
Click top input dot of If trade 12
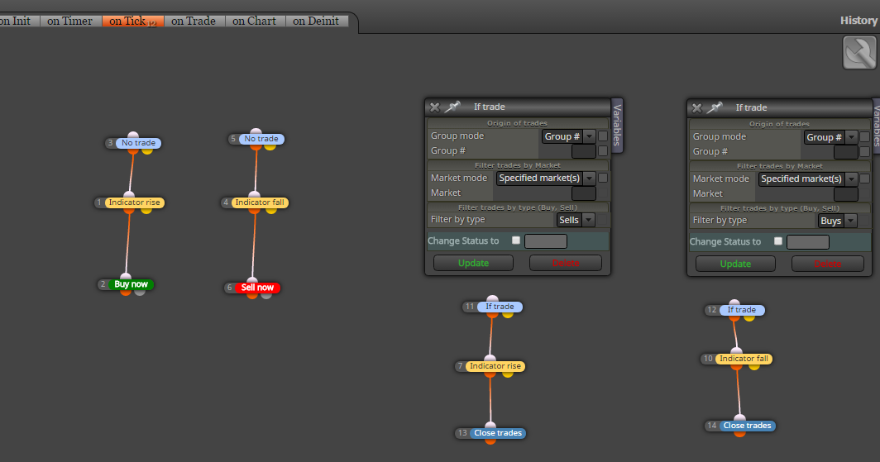tap(734, 303)
